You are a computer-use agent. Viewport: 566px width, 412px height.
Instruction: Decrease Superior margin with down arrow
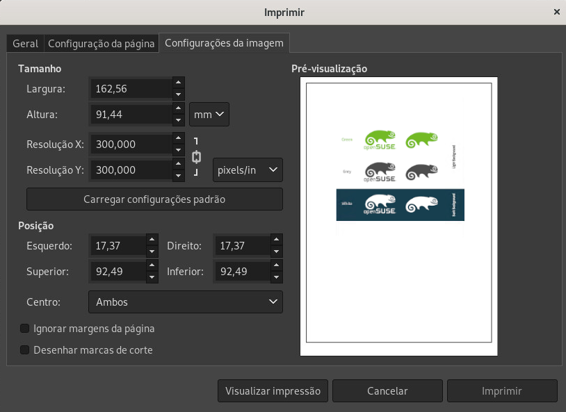coord(152,277)
